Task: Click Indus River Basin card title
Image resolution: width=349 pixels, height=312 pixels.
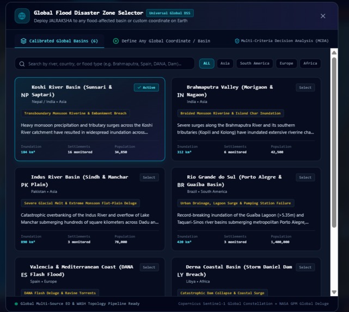Action: click(x=79, y=181)
